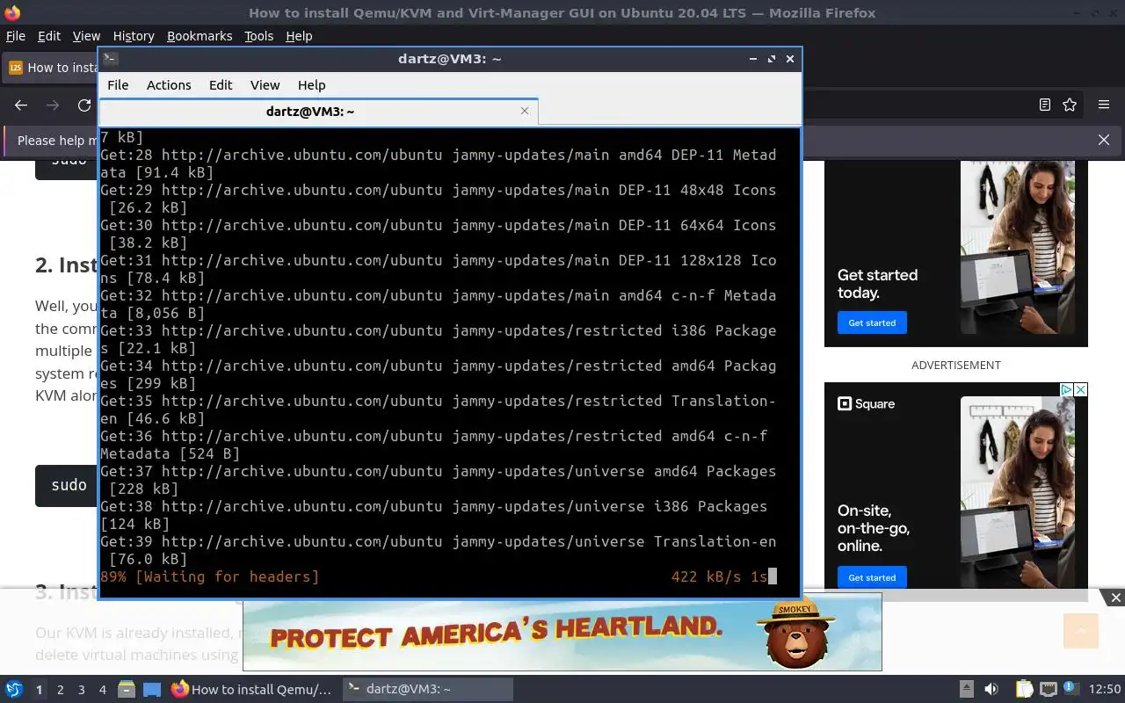Open the terminal's File menu
This screenshot has width=1125, height=703.
tap(118, 85)
